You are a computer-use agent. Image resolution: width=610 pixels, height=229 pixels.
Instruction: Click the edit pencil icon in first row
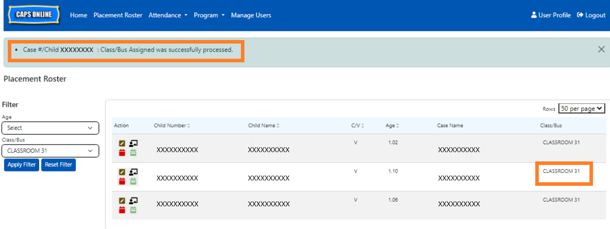pos(122,143)
